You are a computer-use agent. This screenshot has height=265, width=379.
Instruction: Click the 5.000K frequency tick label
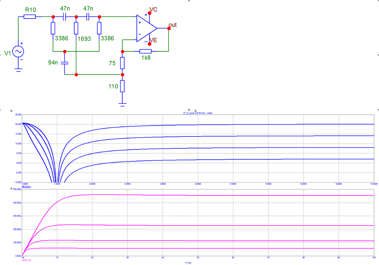click(x=198, y=184)
